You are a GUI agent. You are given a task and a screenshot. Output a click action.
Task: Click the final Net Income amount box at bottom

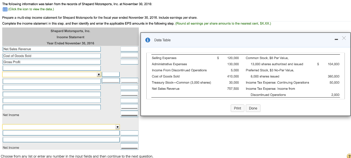tap(129, 146)
